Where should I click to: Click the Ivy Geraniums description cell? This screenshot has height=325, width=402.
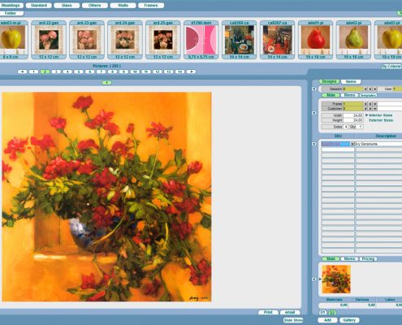[378, 144]
